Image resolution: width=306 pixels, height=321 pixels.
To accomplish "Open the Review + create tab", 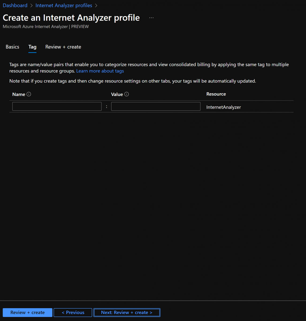I will click(63, 47).
